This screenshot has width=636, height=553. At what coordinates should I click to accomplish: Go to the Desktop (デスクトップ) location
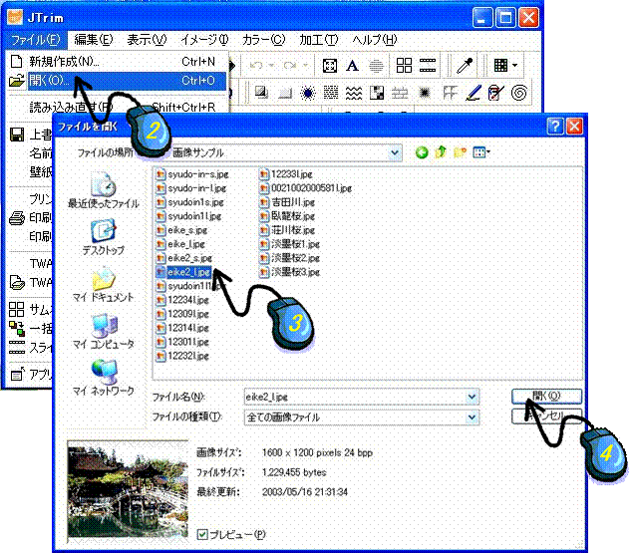pos(103,237)
